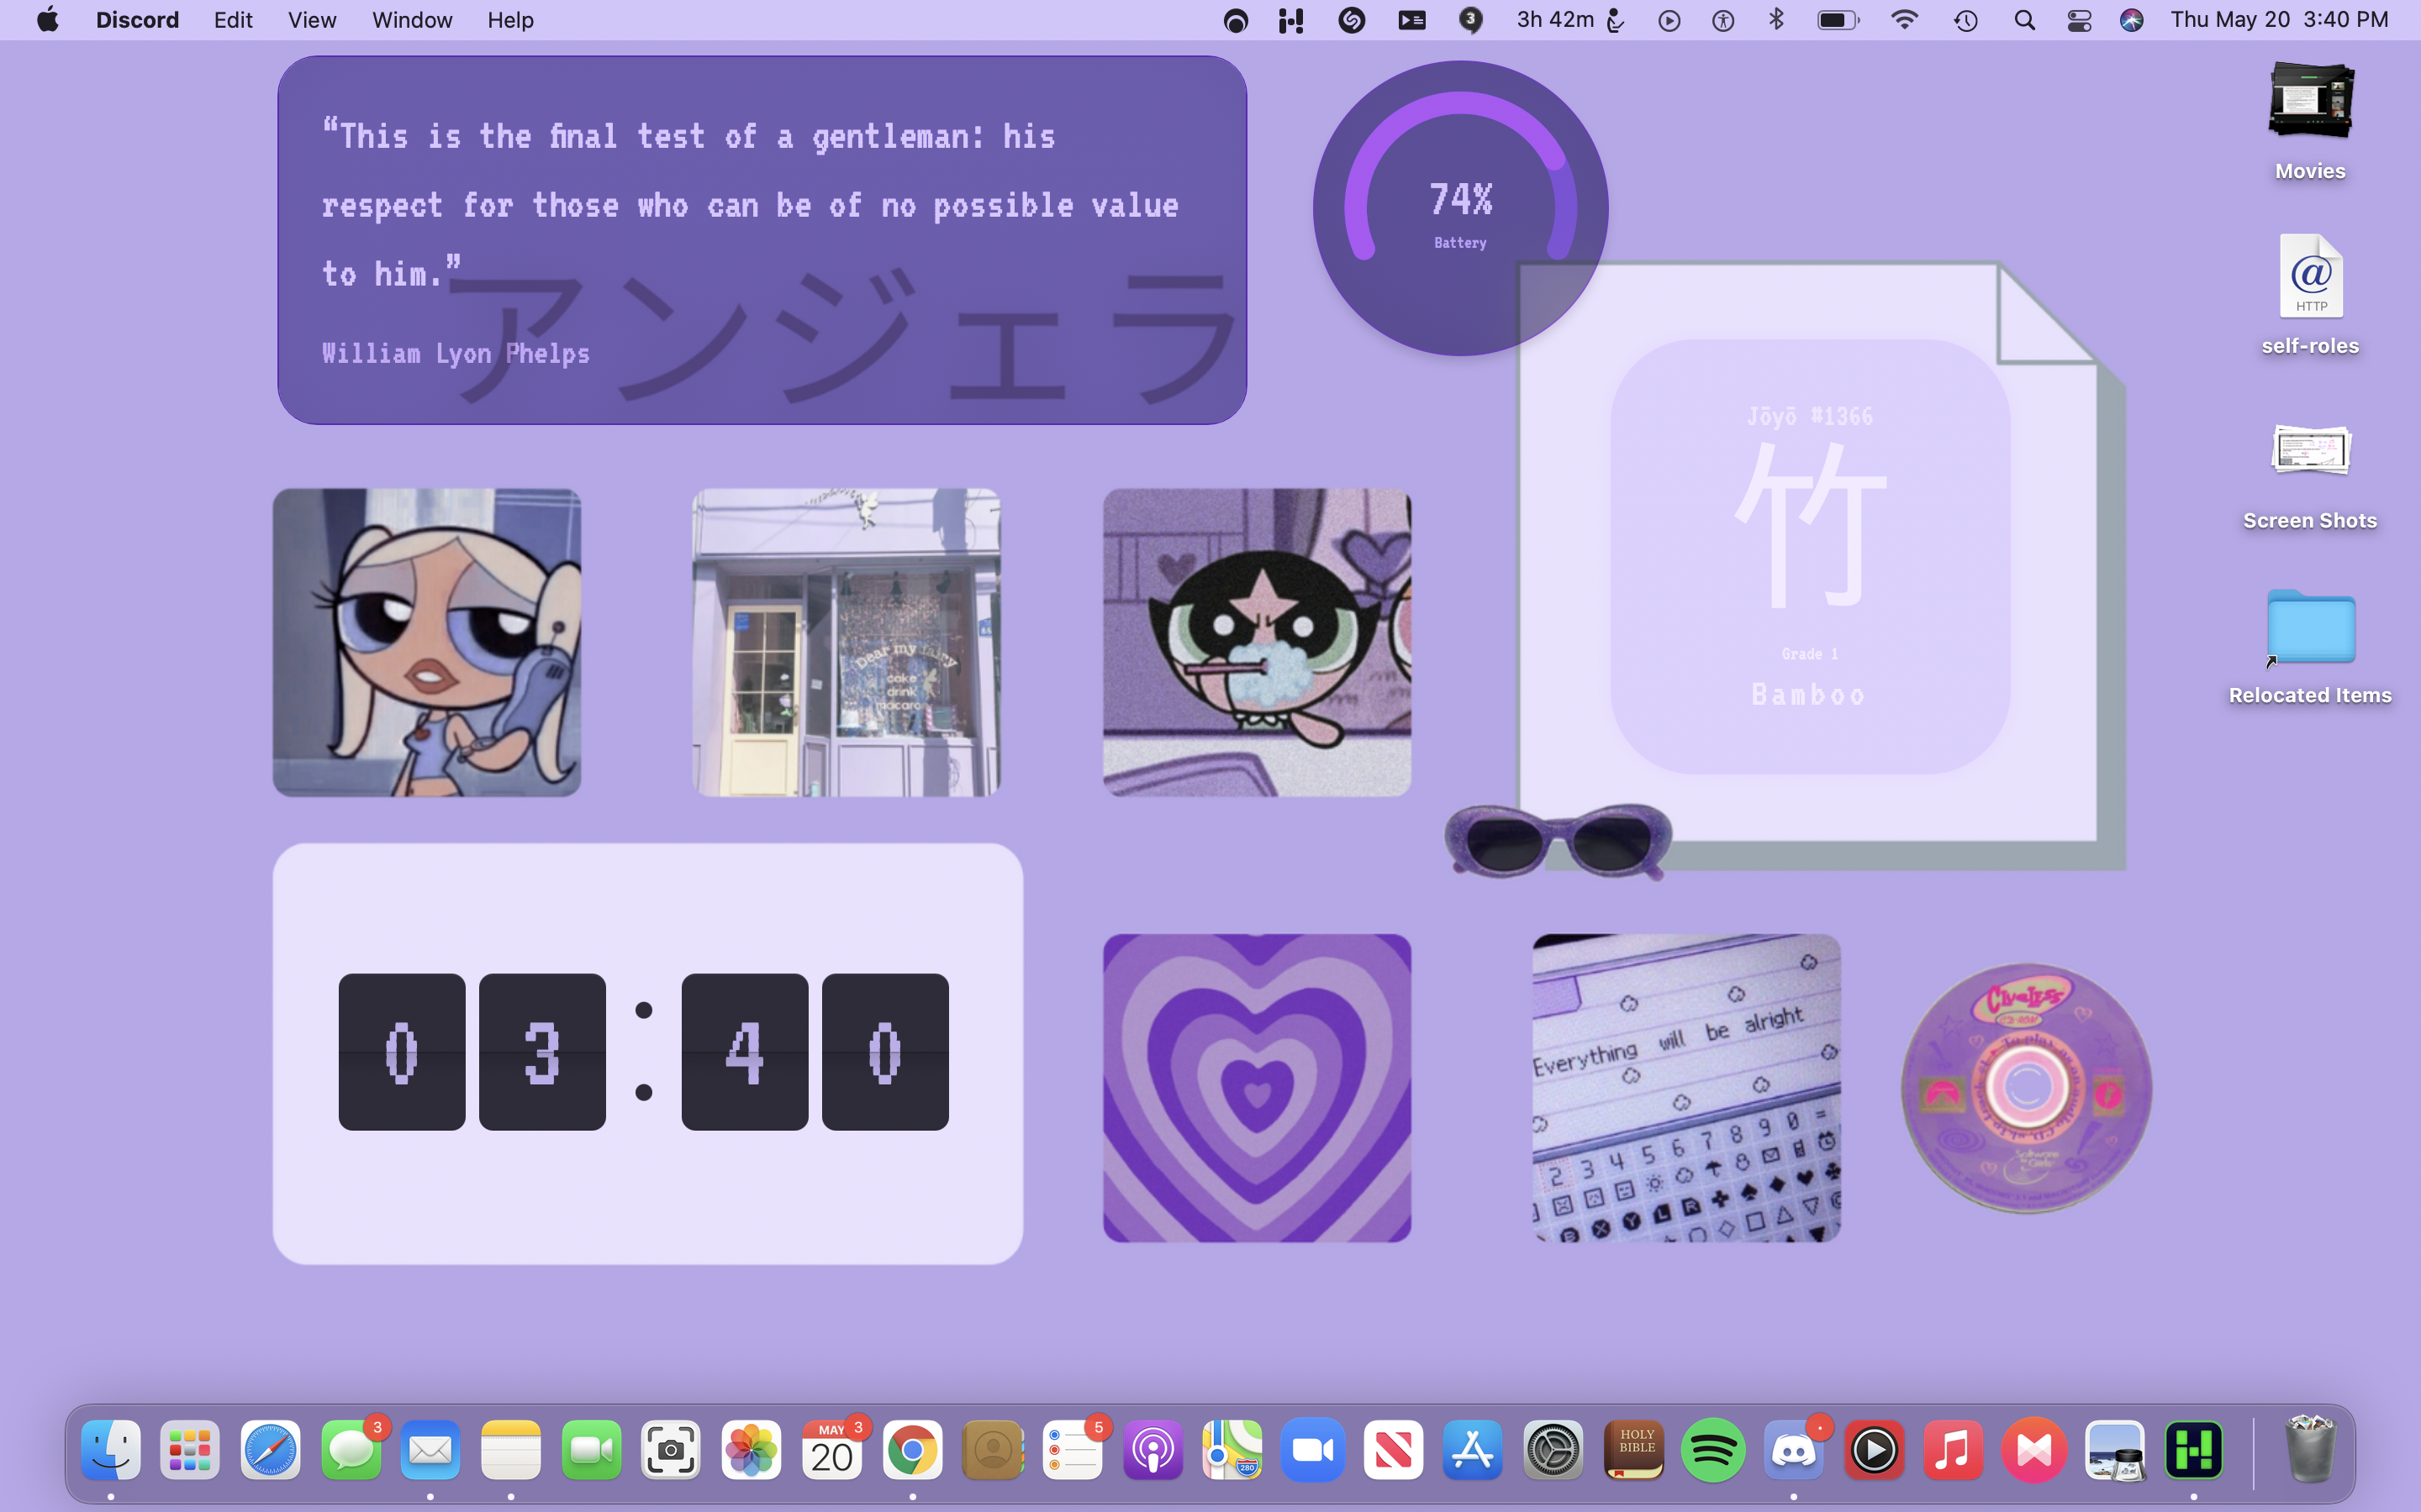Open the Photos app

pyautogui.click(x=752, y=1450)
